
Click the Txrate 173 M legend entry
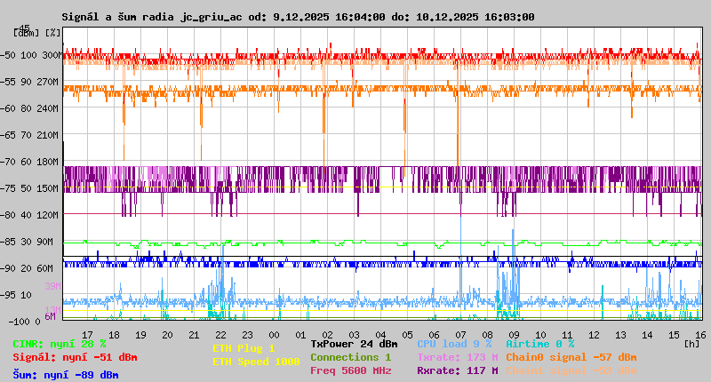point(457,357)
